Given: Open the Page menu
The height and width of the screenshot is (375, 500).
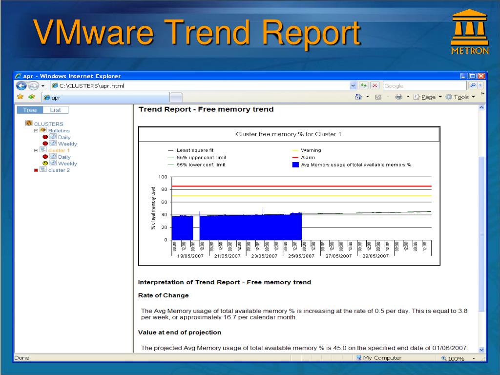Looking at the screenshot, I should click(x=428, y=97).
